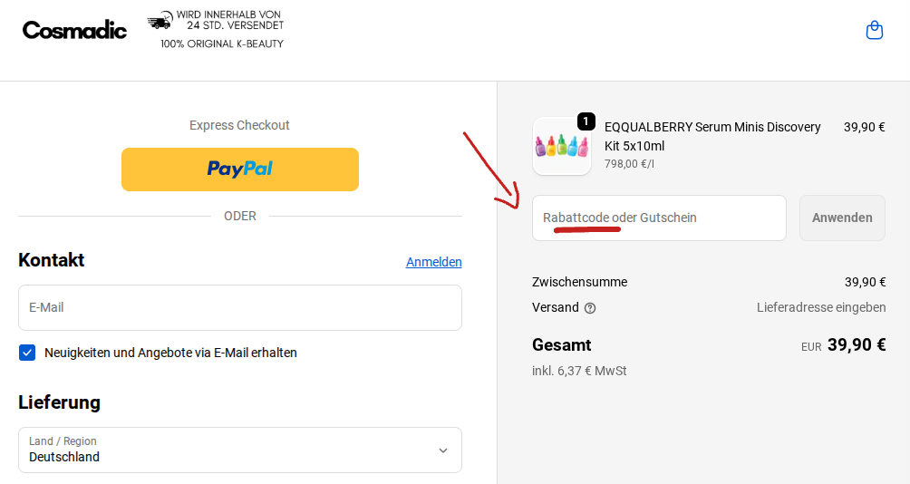
Task: Click into the Rabattcode oder Gutschein field
Action: (x=659, y=218)
